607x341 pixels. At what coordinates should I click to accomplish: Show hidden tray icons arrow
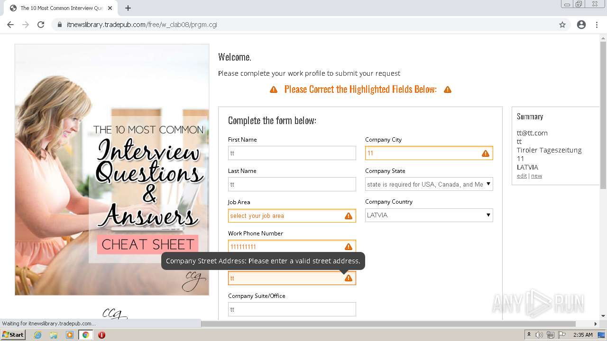tap(529, 335)
